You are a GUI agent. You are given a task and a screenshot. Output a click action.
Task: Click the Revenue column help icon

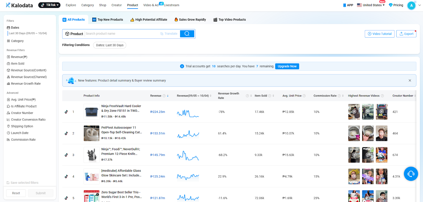(164, 96)
